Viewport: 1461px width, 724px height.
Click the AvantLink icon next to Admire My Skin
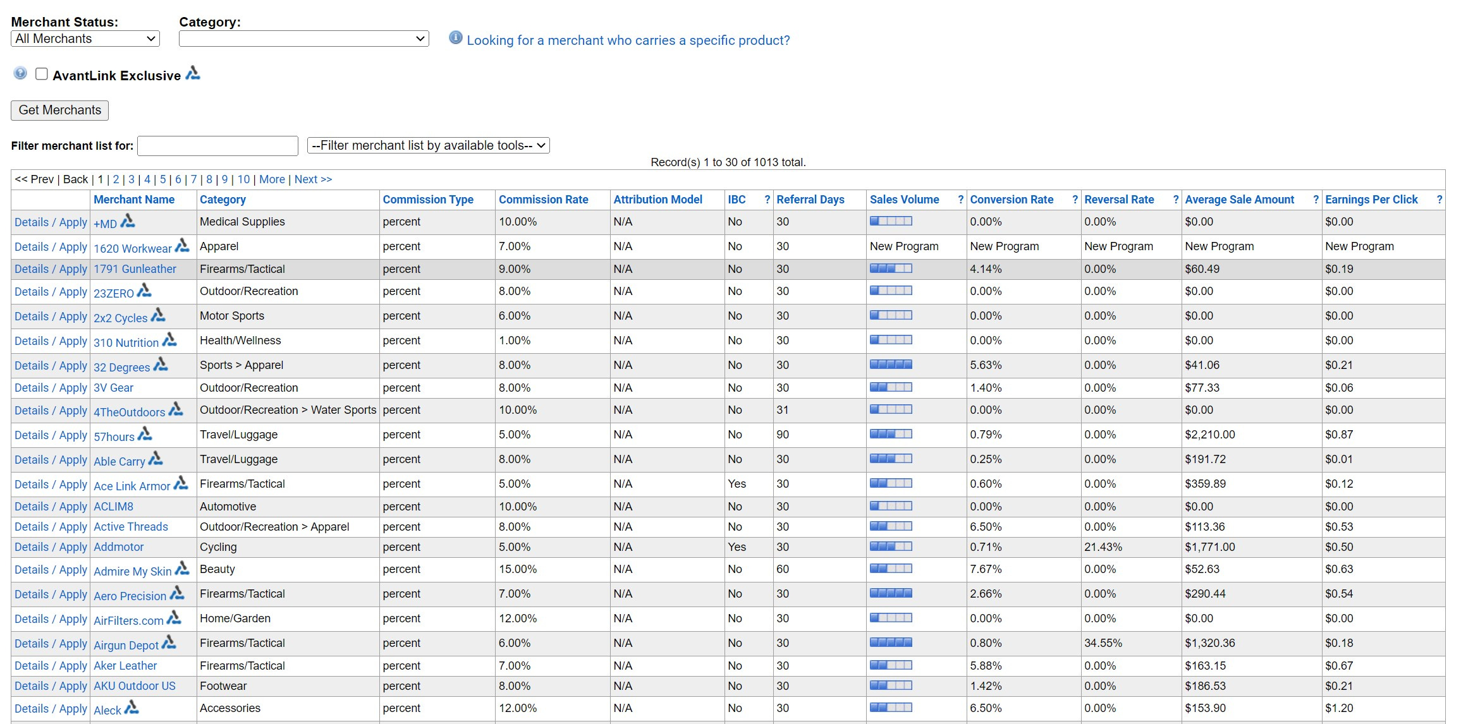click(x=182, y=568)
